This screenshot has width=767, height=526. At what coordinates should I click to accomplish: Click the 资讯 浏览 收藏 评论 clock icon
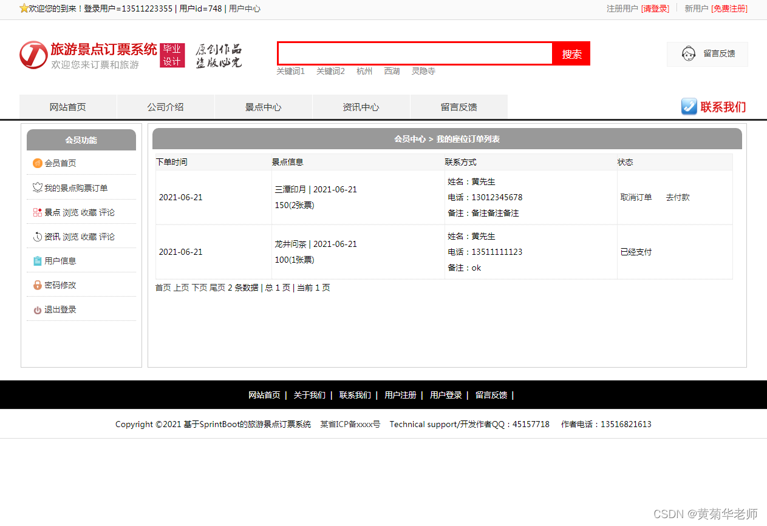pos(37,236)
